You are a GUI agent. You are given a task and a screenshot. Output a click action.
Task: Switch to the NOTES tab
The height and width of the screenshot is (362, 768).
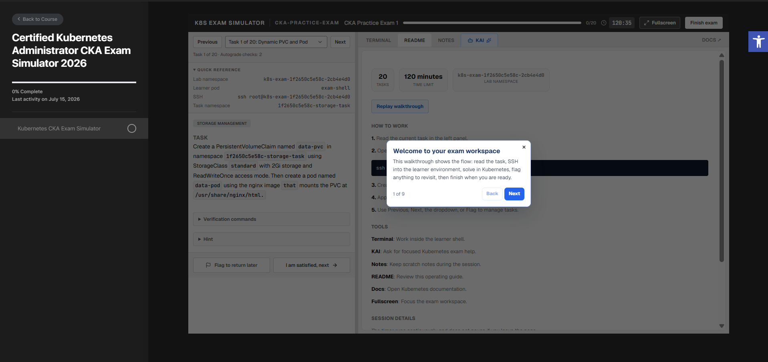446,40
